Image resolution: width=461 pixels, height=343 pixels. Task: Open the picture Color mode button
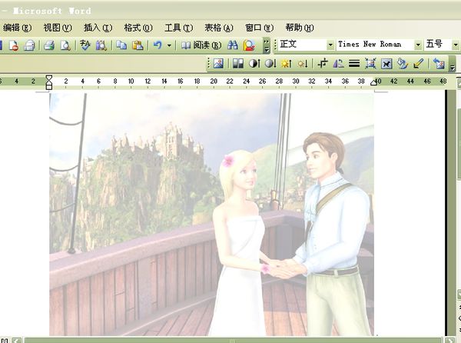[238, 64]
